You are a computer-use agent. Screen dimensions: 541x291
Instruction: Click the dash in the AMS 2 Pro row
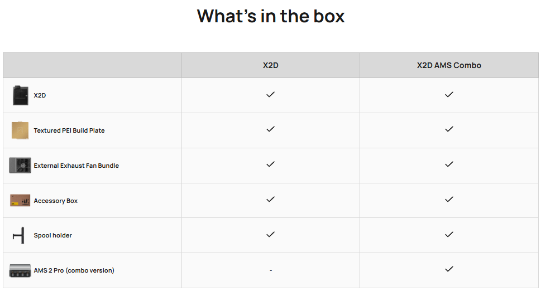pyautogui.click(x=271, y=271)
